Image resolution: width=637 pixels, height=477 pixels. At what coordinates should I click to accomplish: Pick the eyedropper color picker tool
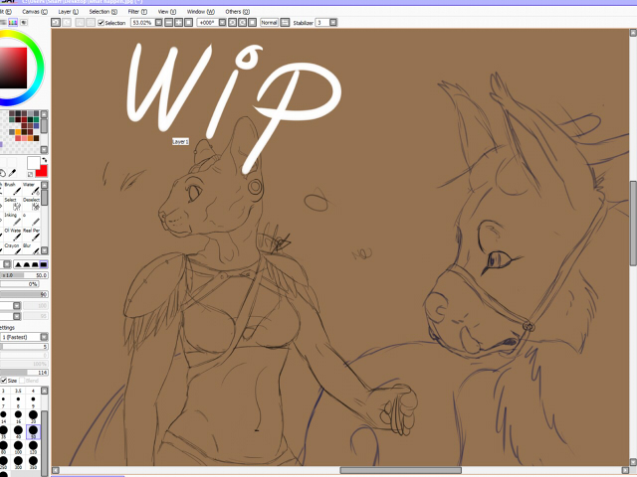pyautogui.click(x=12, y=174)
